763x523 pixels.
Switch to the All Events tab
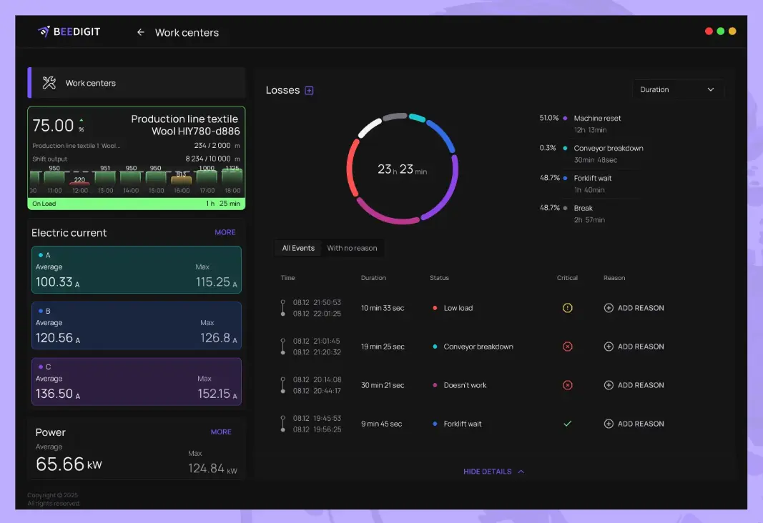(298, 248)
